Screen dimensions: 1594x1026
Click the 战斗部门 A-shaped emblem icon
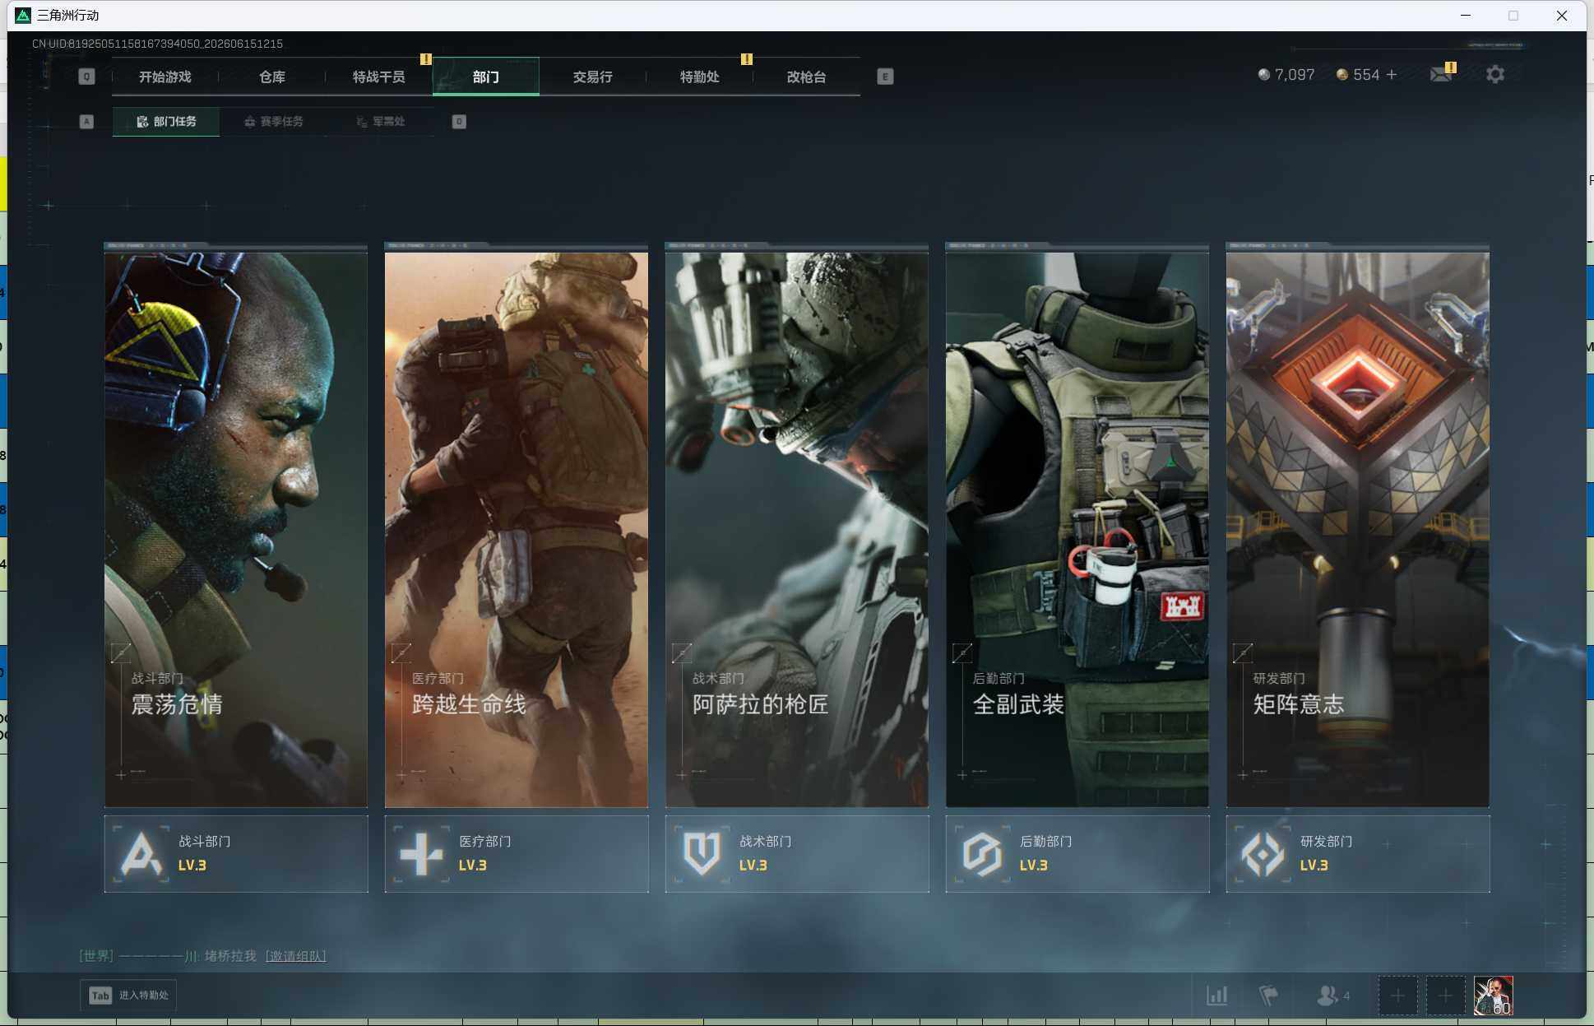(141, 854)
